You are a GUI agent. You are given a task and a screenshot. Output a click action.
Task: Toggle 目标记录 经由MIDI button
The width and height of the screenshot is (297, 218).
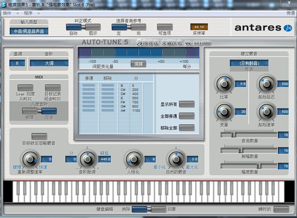[x=53, y=88]
